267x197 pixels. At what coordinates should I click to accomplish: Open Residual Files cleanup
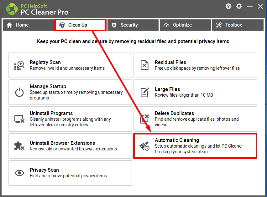tap(195, 65)
